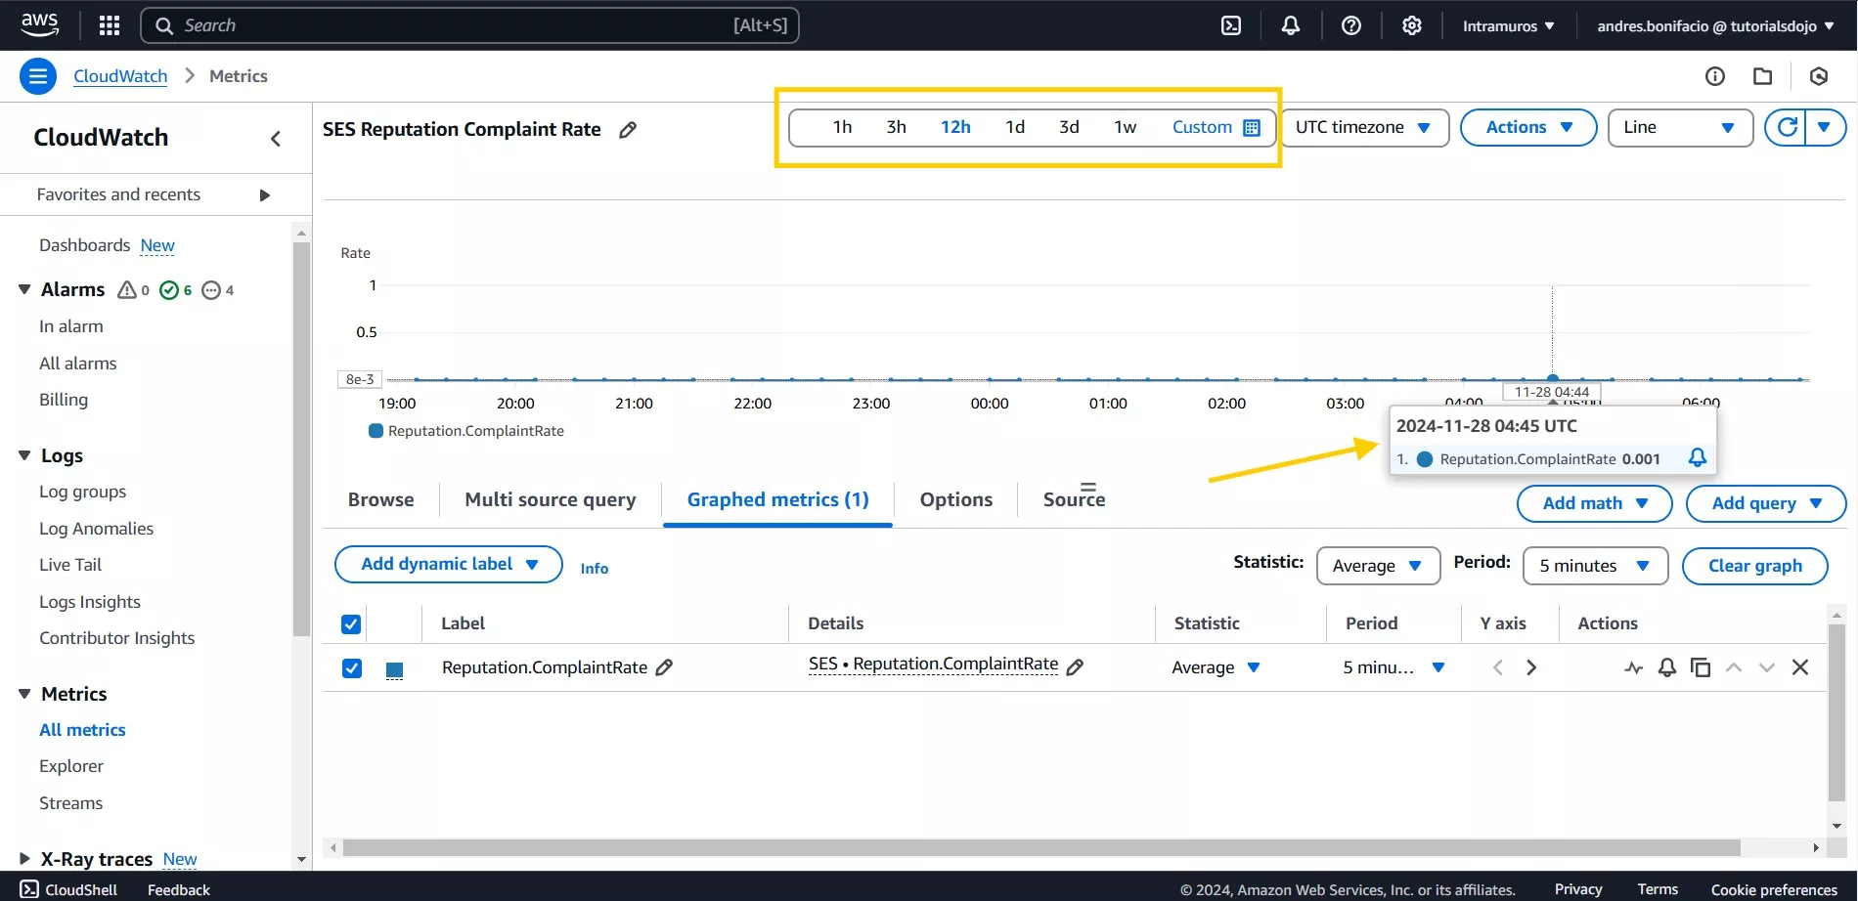Screen dimensions: 1858x901
Task: Open the AWS services grid menu
Action: [x=110, y=25]
